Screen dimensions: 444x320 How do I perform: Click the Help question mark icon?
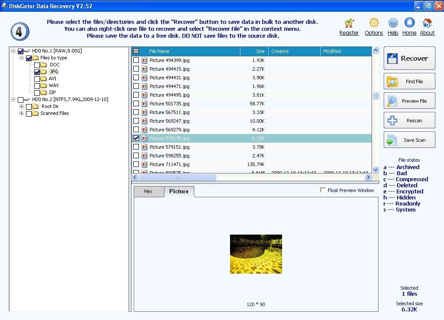point(393,23)
